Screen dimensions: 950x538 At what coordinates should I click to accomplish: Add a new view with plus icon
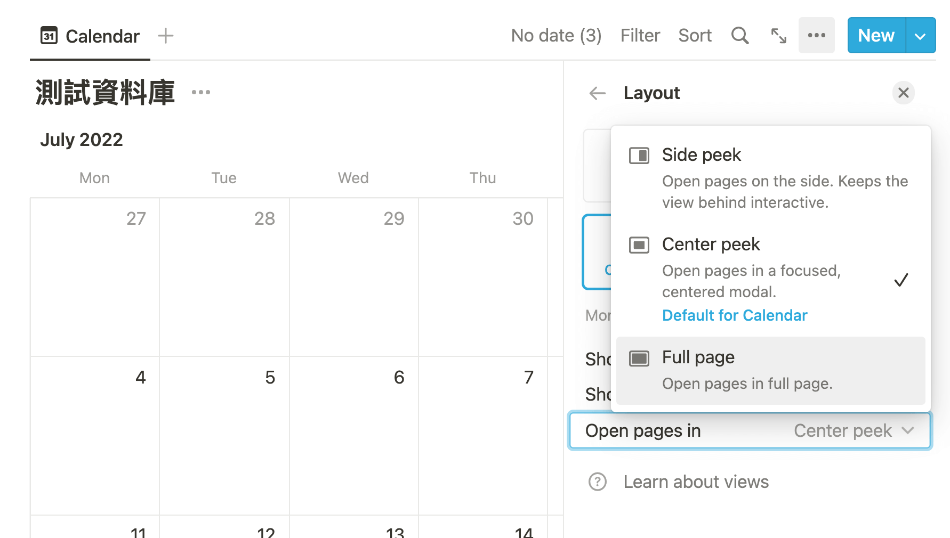point(166,36)
